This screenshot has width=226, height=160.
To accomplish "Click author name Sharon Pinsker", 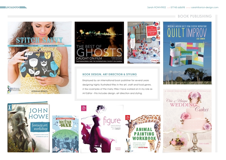I will (118, 149).
